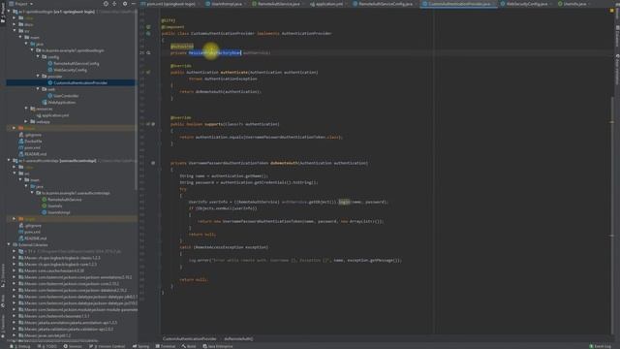Open application.yml in project tree
This screenshot has width=620, height=349.
(55, 115)
